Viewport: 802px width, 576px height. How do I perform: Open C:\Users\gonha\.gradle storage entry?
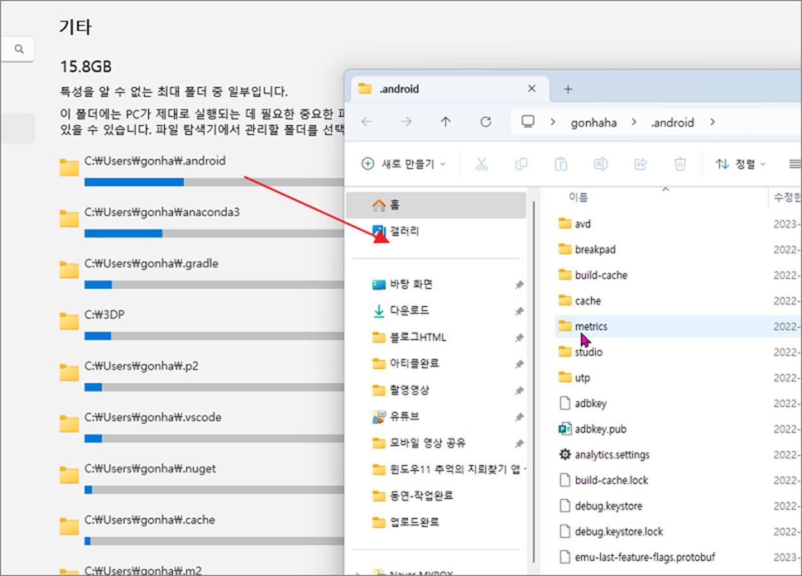click(201, 273)
